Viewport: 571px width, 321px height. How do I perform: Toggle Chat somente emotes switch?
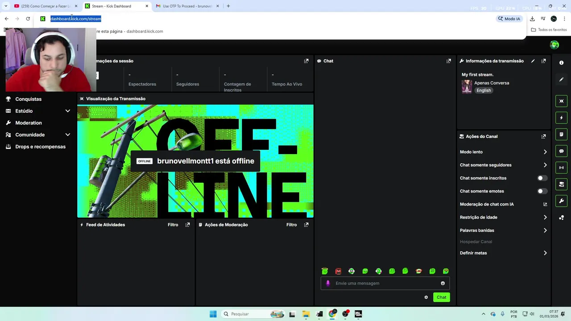coord(542,191)
